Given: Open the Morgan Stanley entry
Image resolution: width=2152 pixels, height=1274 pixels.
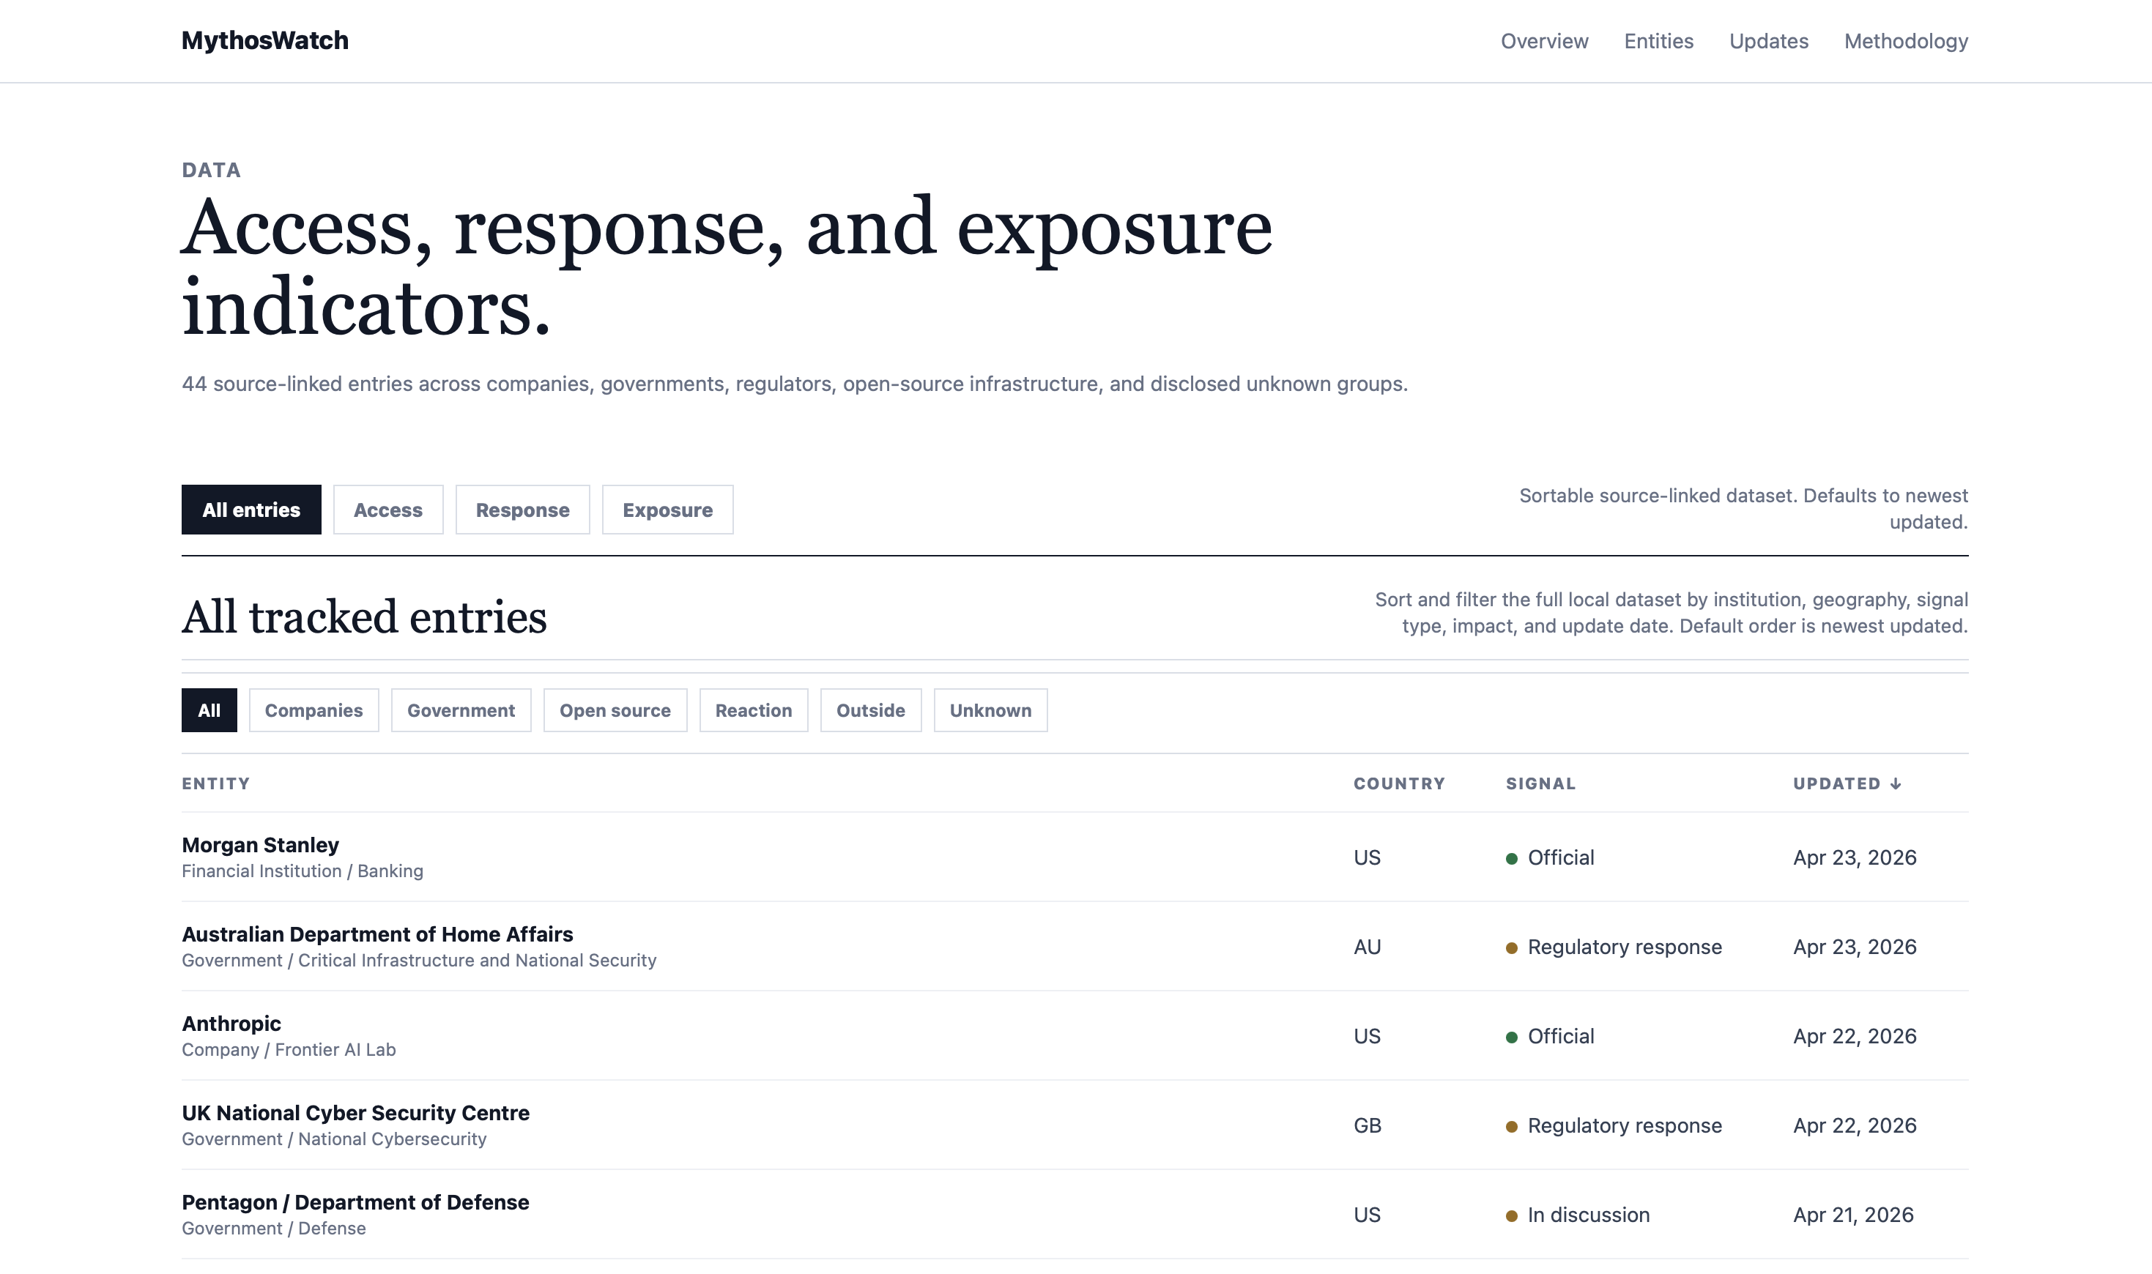Looking at the screenshot, I should pos(260,845).
